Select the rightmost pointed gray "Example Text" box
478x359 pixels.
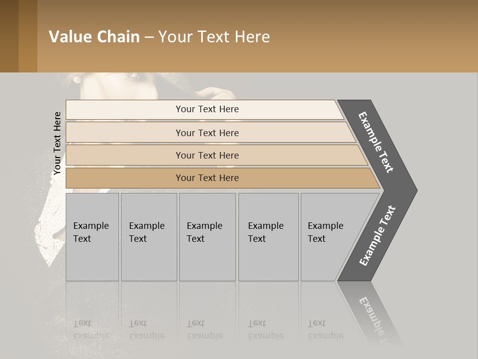click(329, 237)
